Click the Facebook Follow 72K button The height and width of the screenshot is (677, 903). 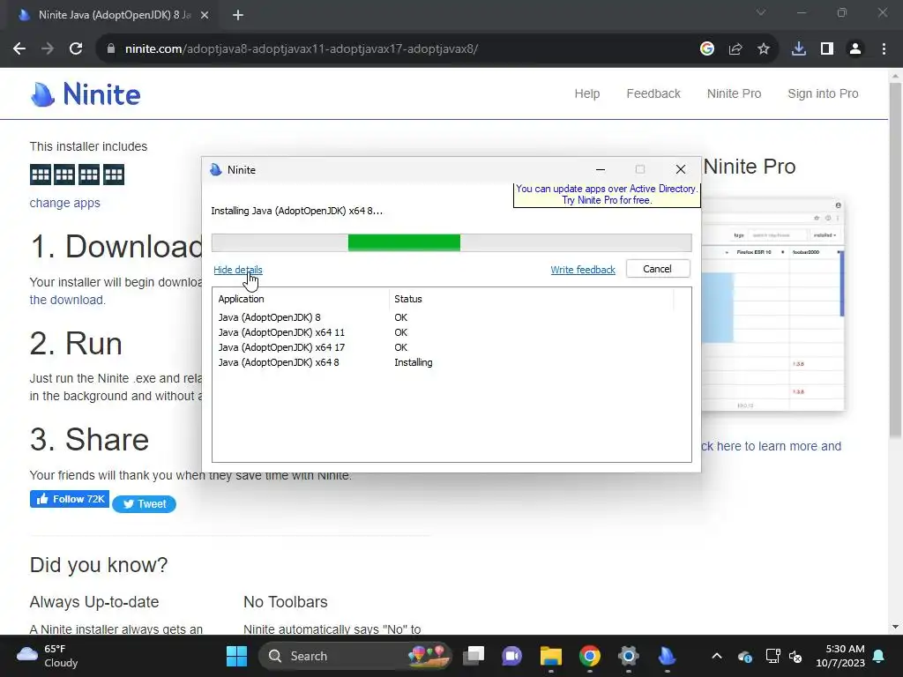pyautogui.click(x=69, y=499)
